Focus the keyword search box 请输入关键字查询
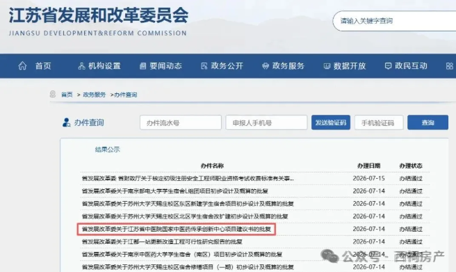The height and width of the screenshot is (272, 456). click(x=394, y=21)
